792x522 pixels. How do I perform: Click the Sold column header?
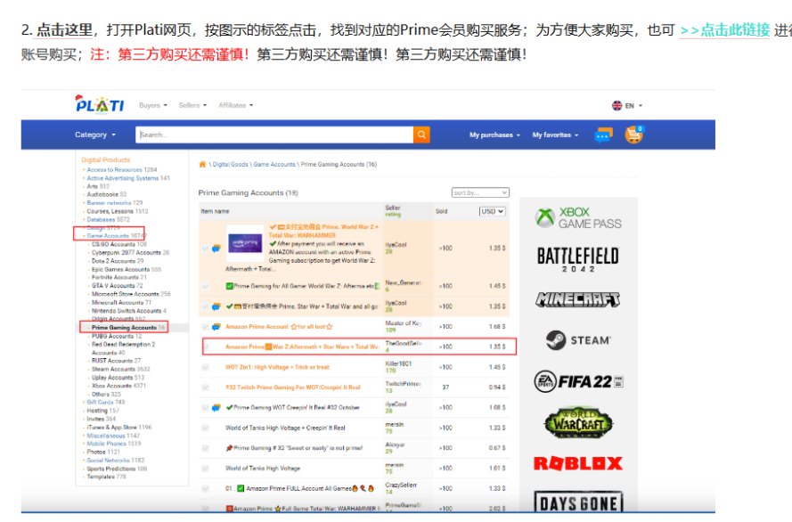pyautogui.click(x=442, y=211)
